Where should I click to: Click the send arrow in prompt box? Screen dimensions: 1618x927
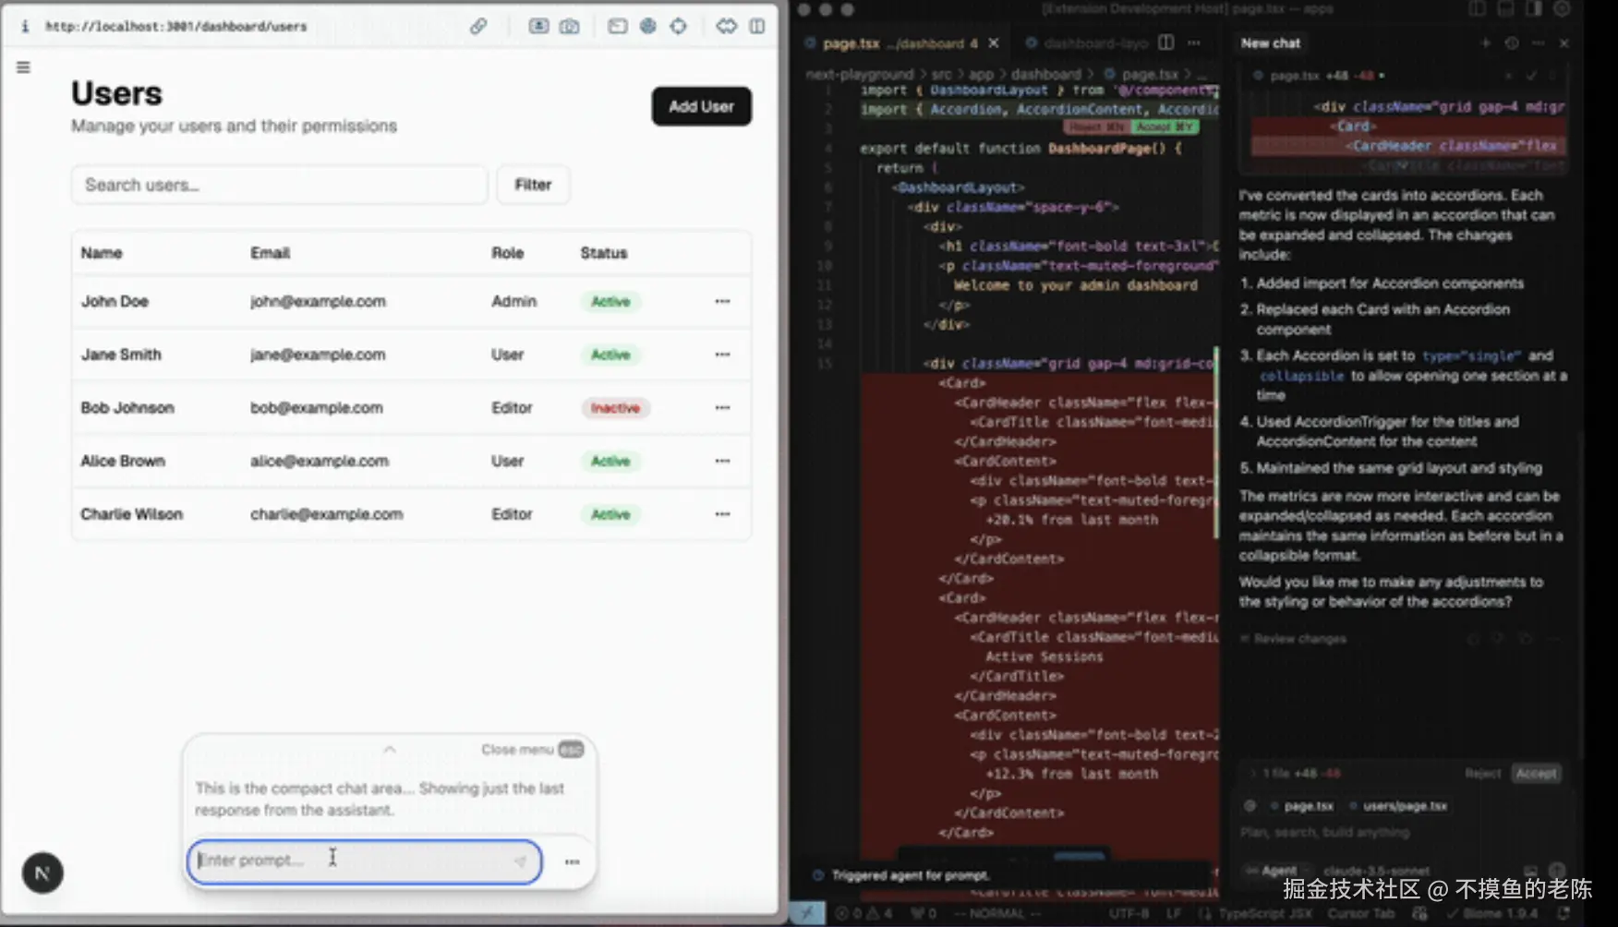[x=520, y=861]
